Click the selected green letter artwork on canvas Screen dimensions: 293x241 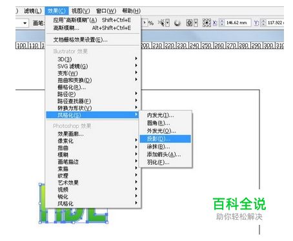(73, 215)
